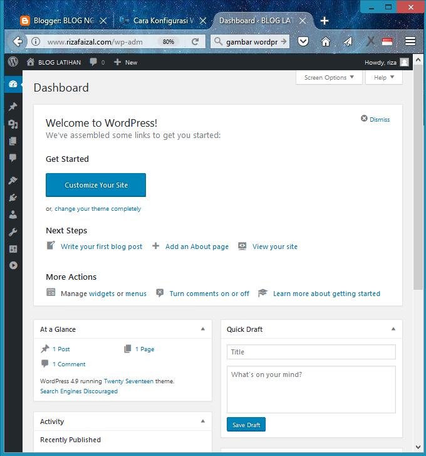Click the Pocket icon in browser toolbar
426x456 pixels.
(303, 41)
